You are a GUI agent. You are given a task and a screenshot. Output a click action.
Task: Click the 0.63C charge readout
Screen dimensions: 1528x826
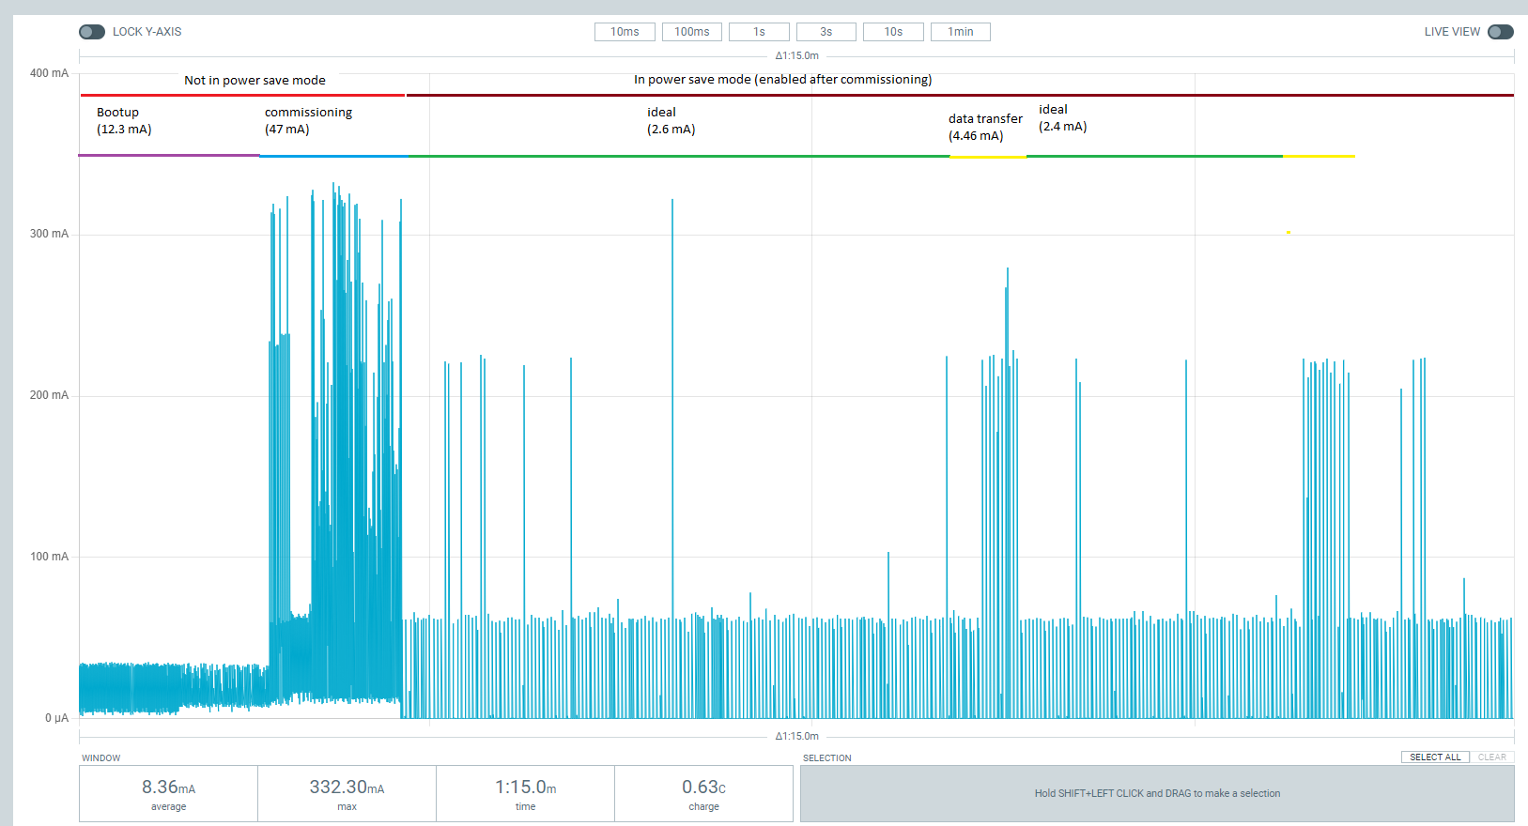point(703,794)
